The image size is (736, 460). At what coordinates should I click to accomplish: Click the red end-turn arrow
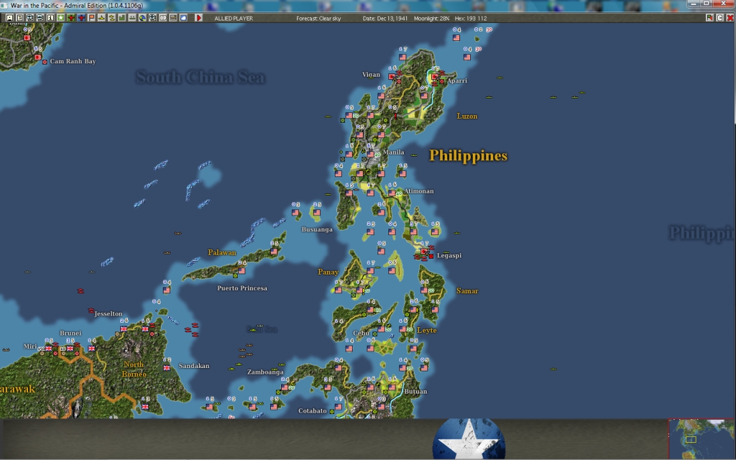pos(199,18)
